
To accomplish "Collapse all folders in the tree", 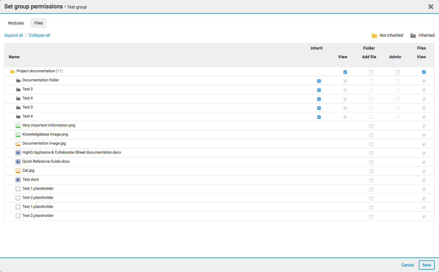I will pyautogui.click(x=39, y=35).
